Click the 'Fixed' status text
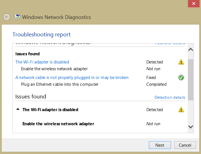The image size is (201, 154). click(x=151, y=78)
